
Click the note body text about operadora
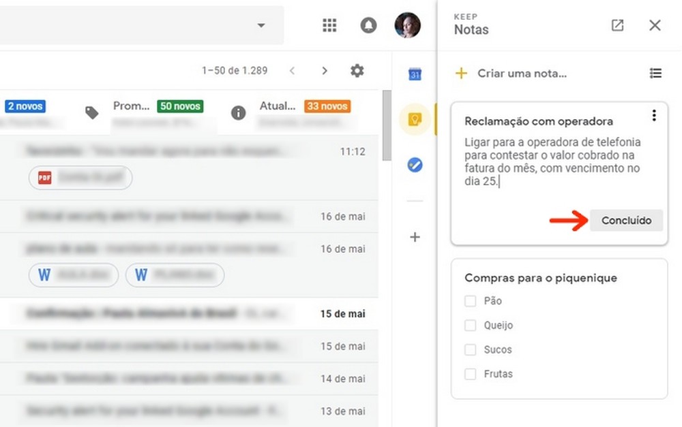click(x=552, y=161)
